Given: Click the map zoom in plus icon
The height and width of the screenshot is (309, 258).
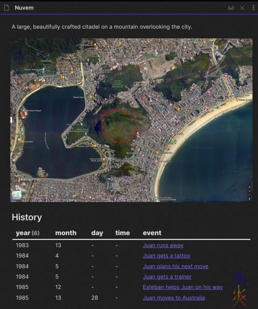Looking at the screenshot, I should tap(249, 191).
